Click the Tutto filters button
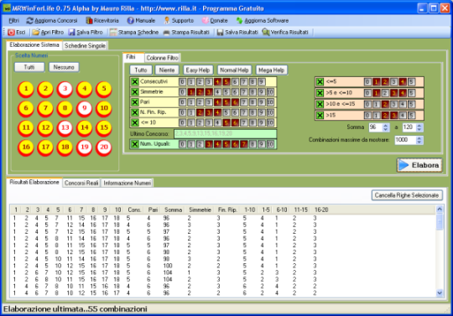 coord(141,70)
